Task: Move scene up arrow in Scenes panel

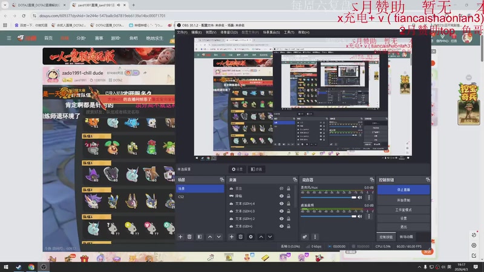Action: [x=210, y=237]
